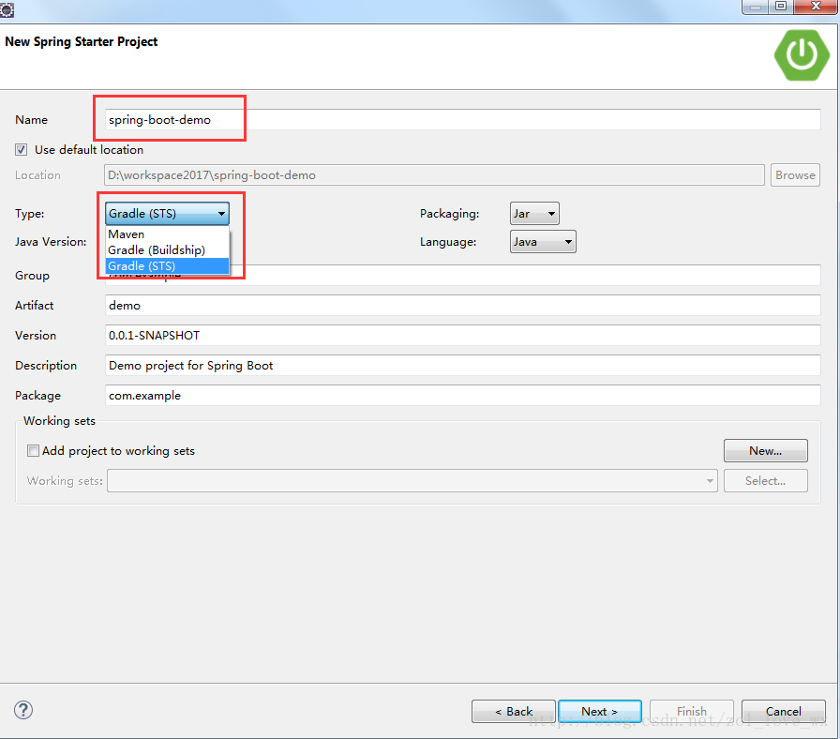
Task: Minimize the dialog window
Action: click(756, 7)
